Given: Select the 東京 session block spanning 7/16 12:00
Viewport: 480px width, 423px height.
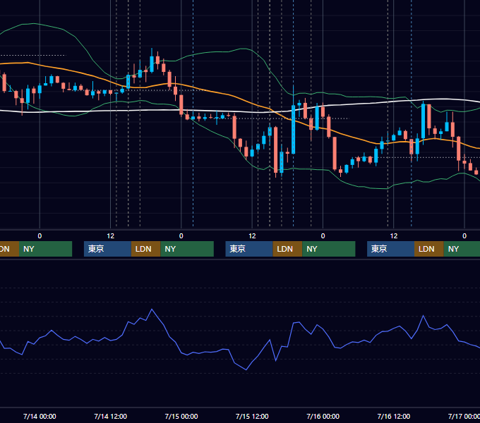Looking at the screenshot, I should tap(390, 249).
